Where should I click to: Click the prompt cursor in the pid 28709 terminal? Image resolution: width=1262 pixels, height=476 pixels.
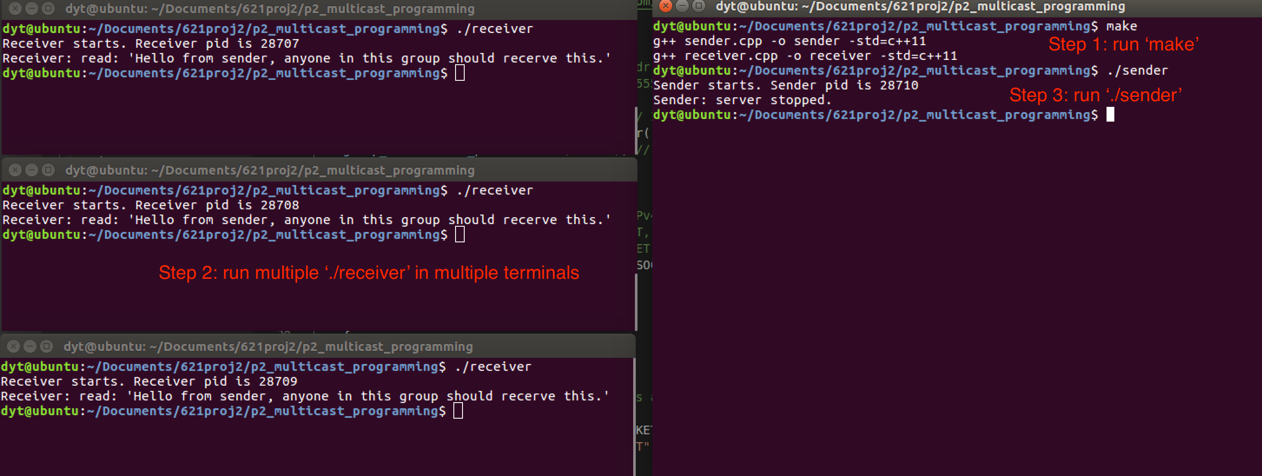458,411
